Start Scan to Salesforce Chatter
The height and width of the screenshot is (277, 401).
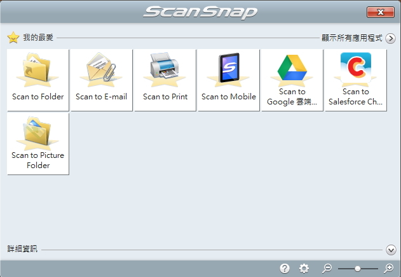356,80
